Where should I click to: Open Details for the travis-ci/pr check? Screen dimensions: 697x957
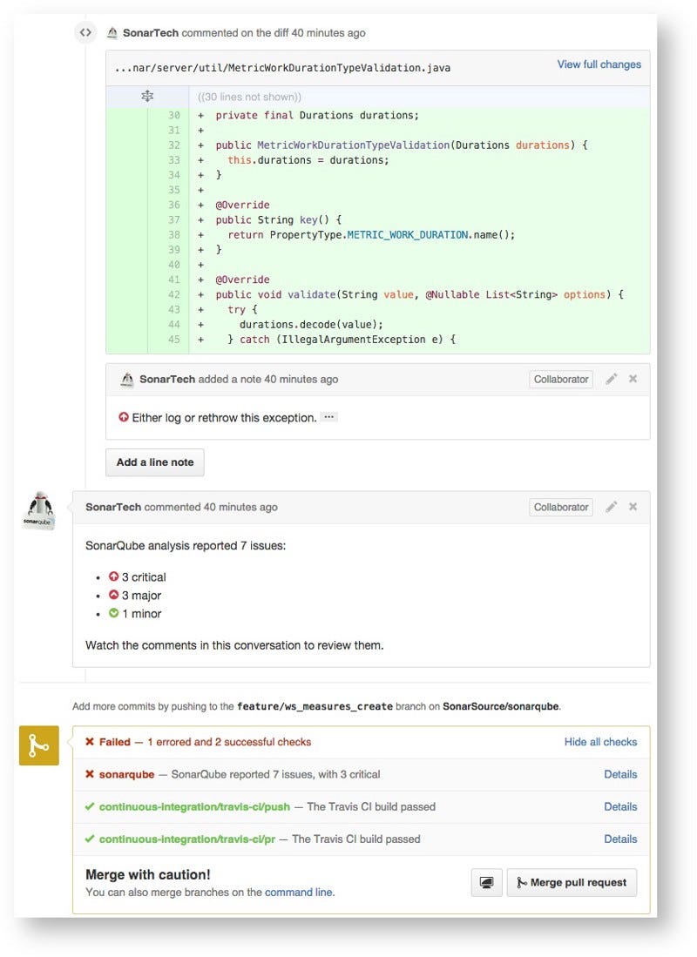click(620, 839)
